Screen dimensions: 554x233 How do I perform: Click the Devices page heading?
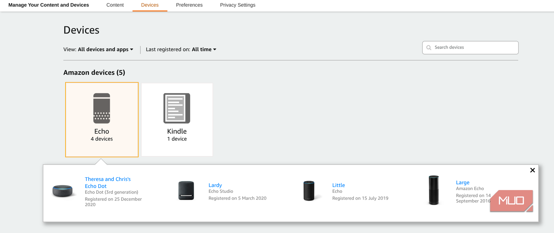point(81,30)
